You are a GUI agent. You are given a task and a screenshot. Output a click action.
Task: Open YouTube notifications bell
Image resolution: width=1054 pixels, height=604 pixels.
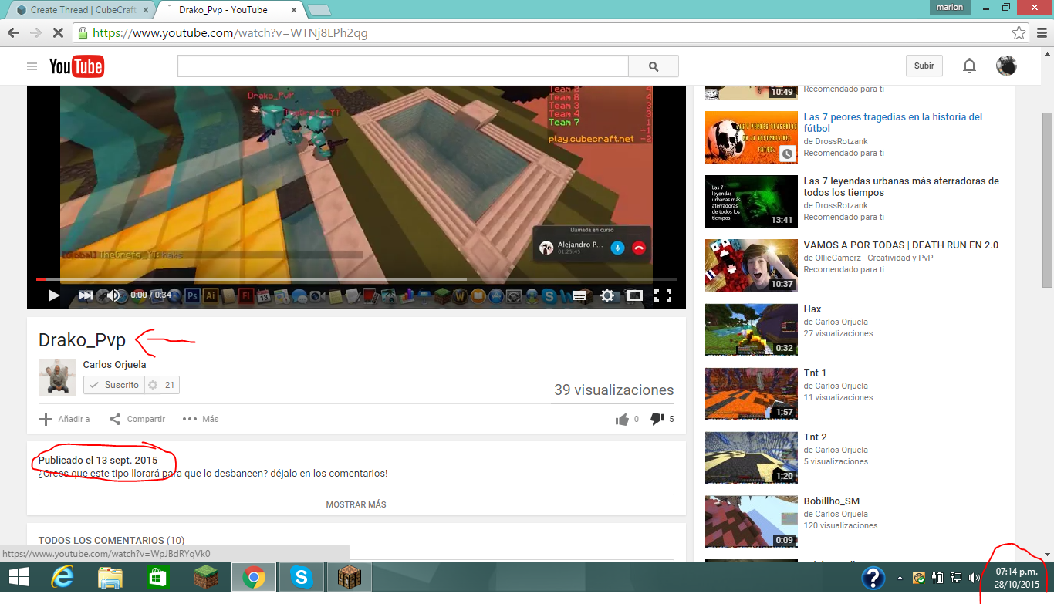coord(970,66)
